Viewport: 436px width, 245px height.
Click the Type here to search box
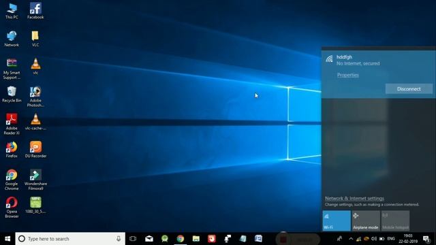coord(70,239)
